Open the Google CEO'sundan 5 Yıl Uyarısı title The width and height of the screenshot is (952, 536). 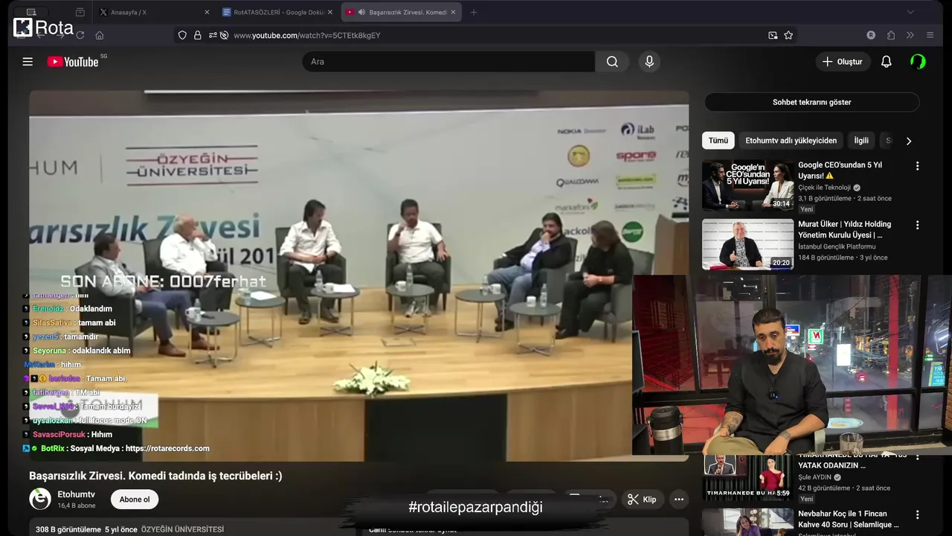point(840,170)
